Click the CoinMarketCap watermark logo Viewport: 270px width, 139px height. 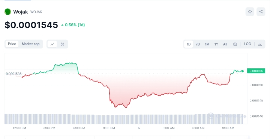226,116
